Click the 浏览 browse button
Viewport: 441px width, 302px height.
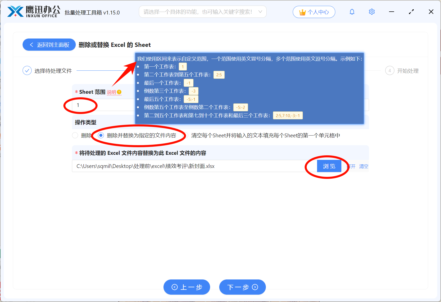coord(329,166)
